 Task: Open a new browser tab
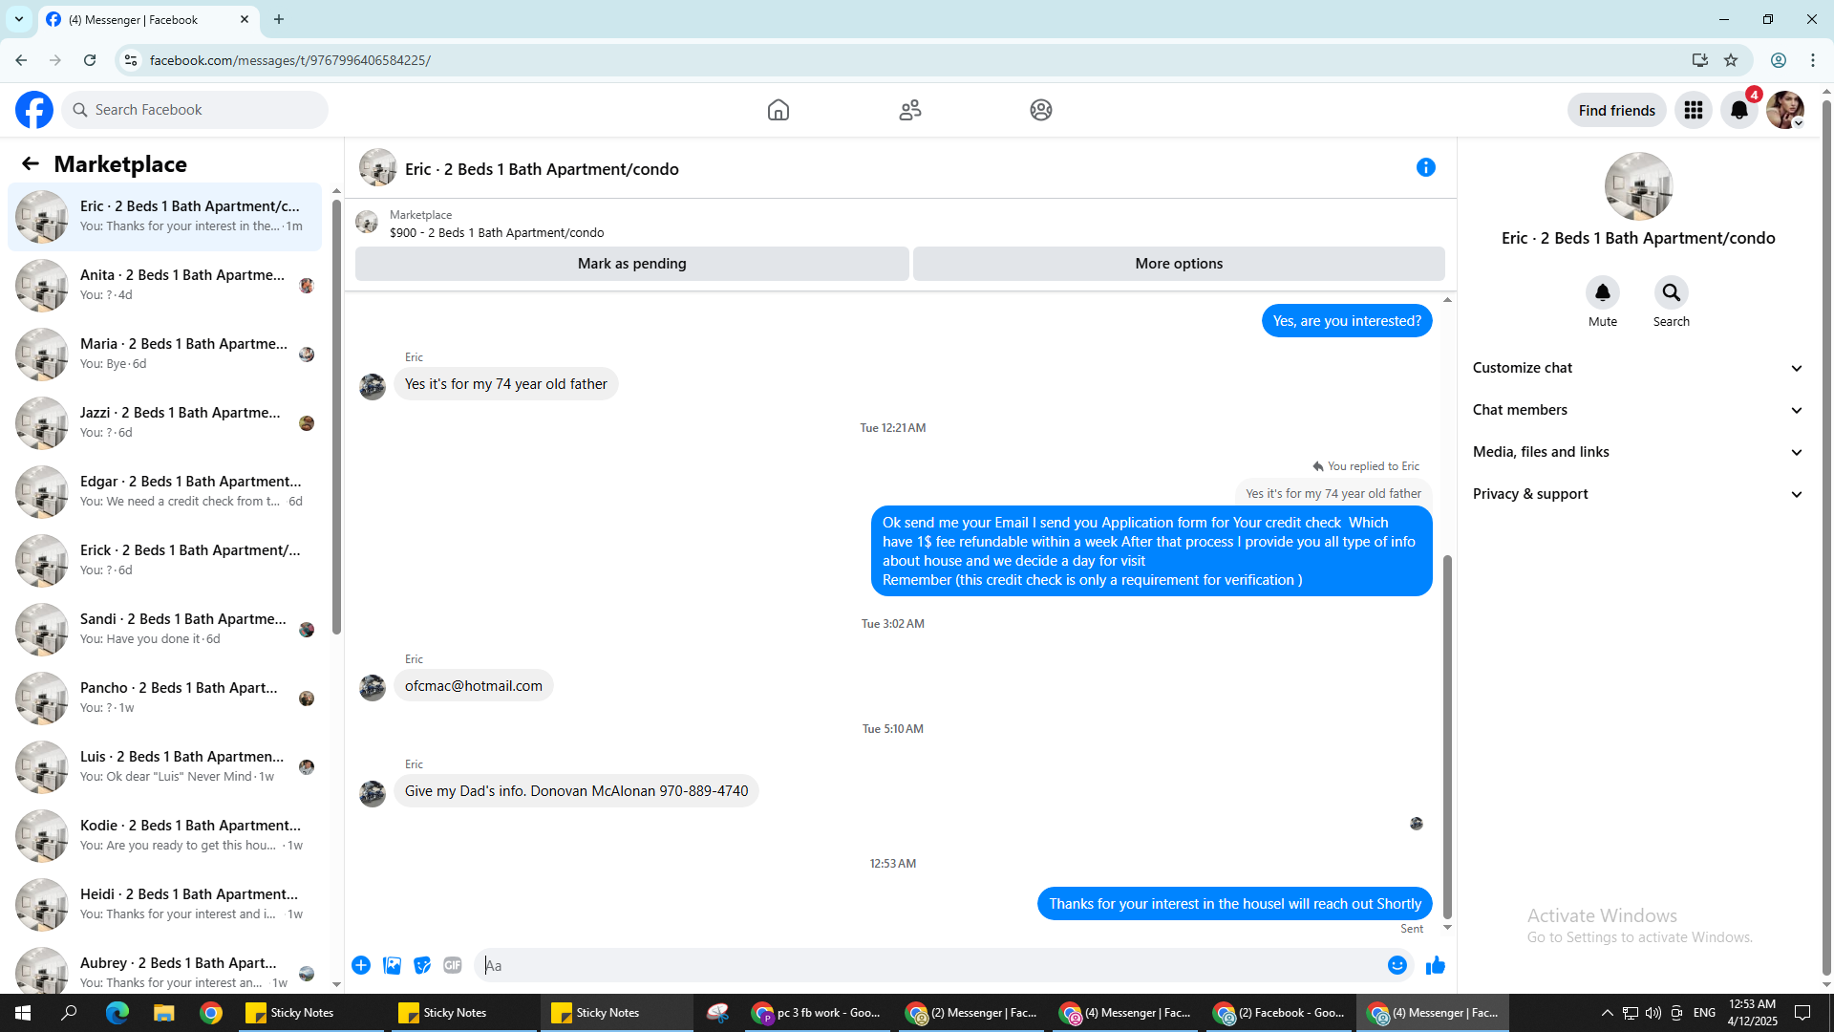click(279, 19)
